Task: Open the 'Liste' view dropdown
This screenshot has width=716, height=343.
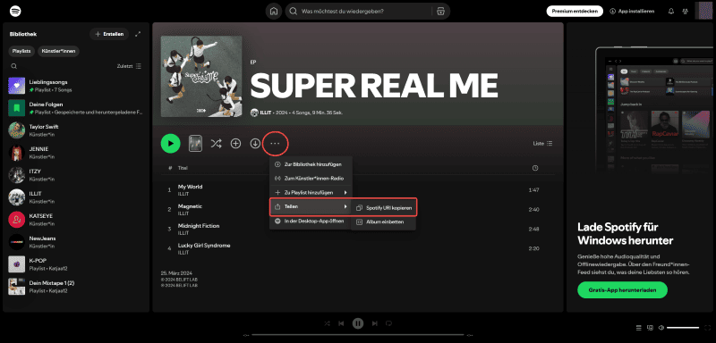Action: 543,144
